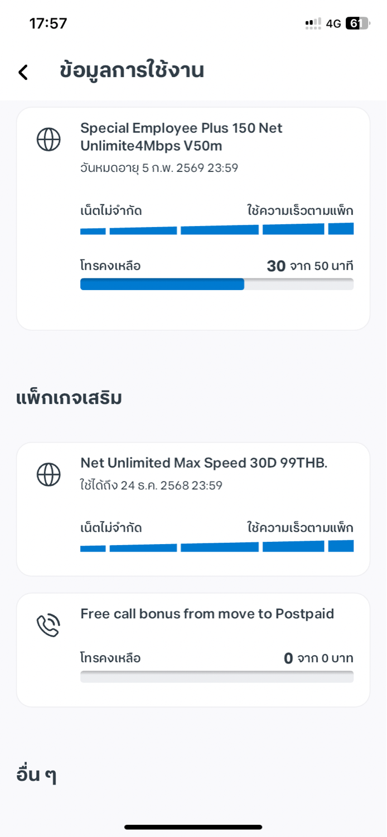Tap the 4G network indicator

pyautogui.click(x=333, y=23)
